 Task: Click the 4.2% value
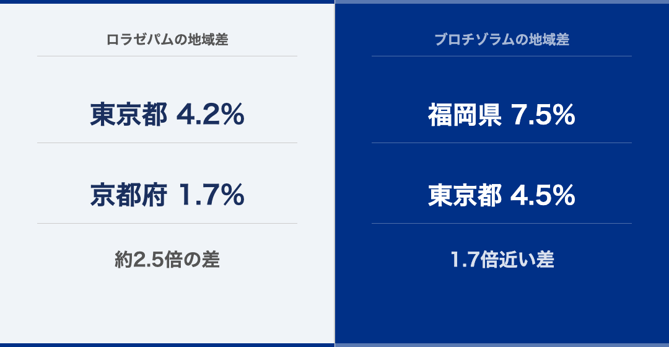click(x=211, y=115)
